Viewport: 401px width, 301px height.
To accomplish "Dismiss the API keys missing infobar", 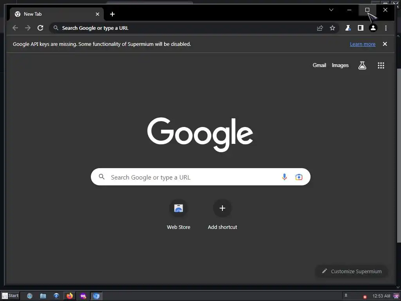I will [x=385, y=44].
